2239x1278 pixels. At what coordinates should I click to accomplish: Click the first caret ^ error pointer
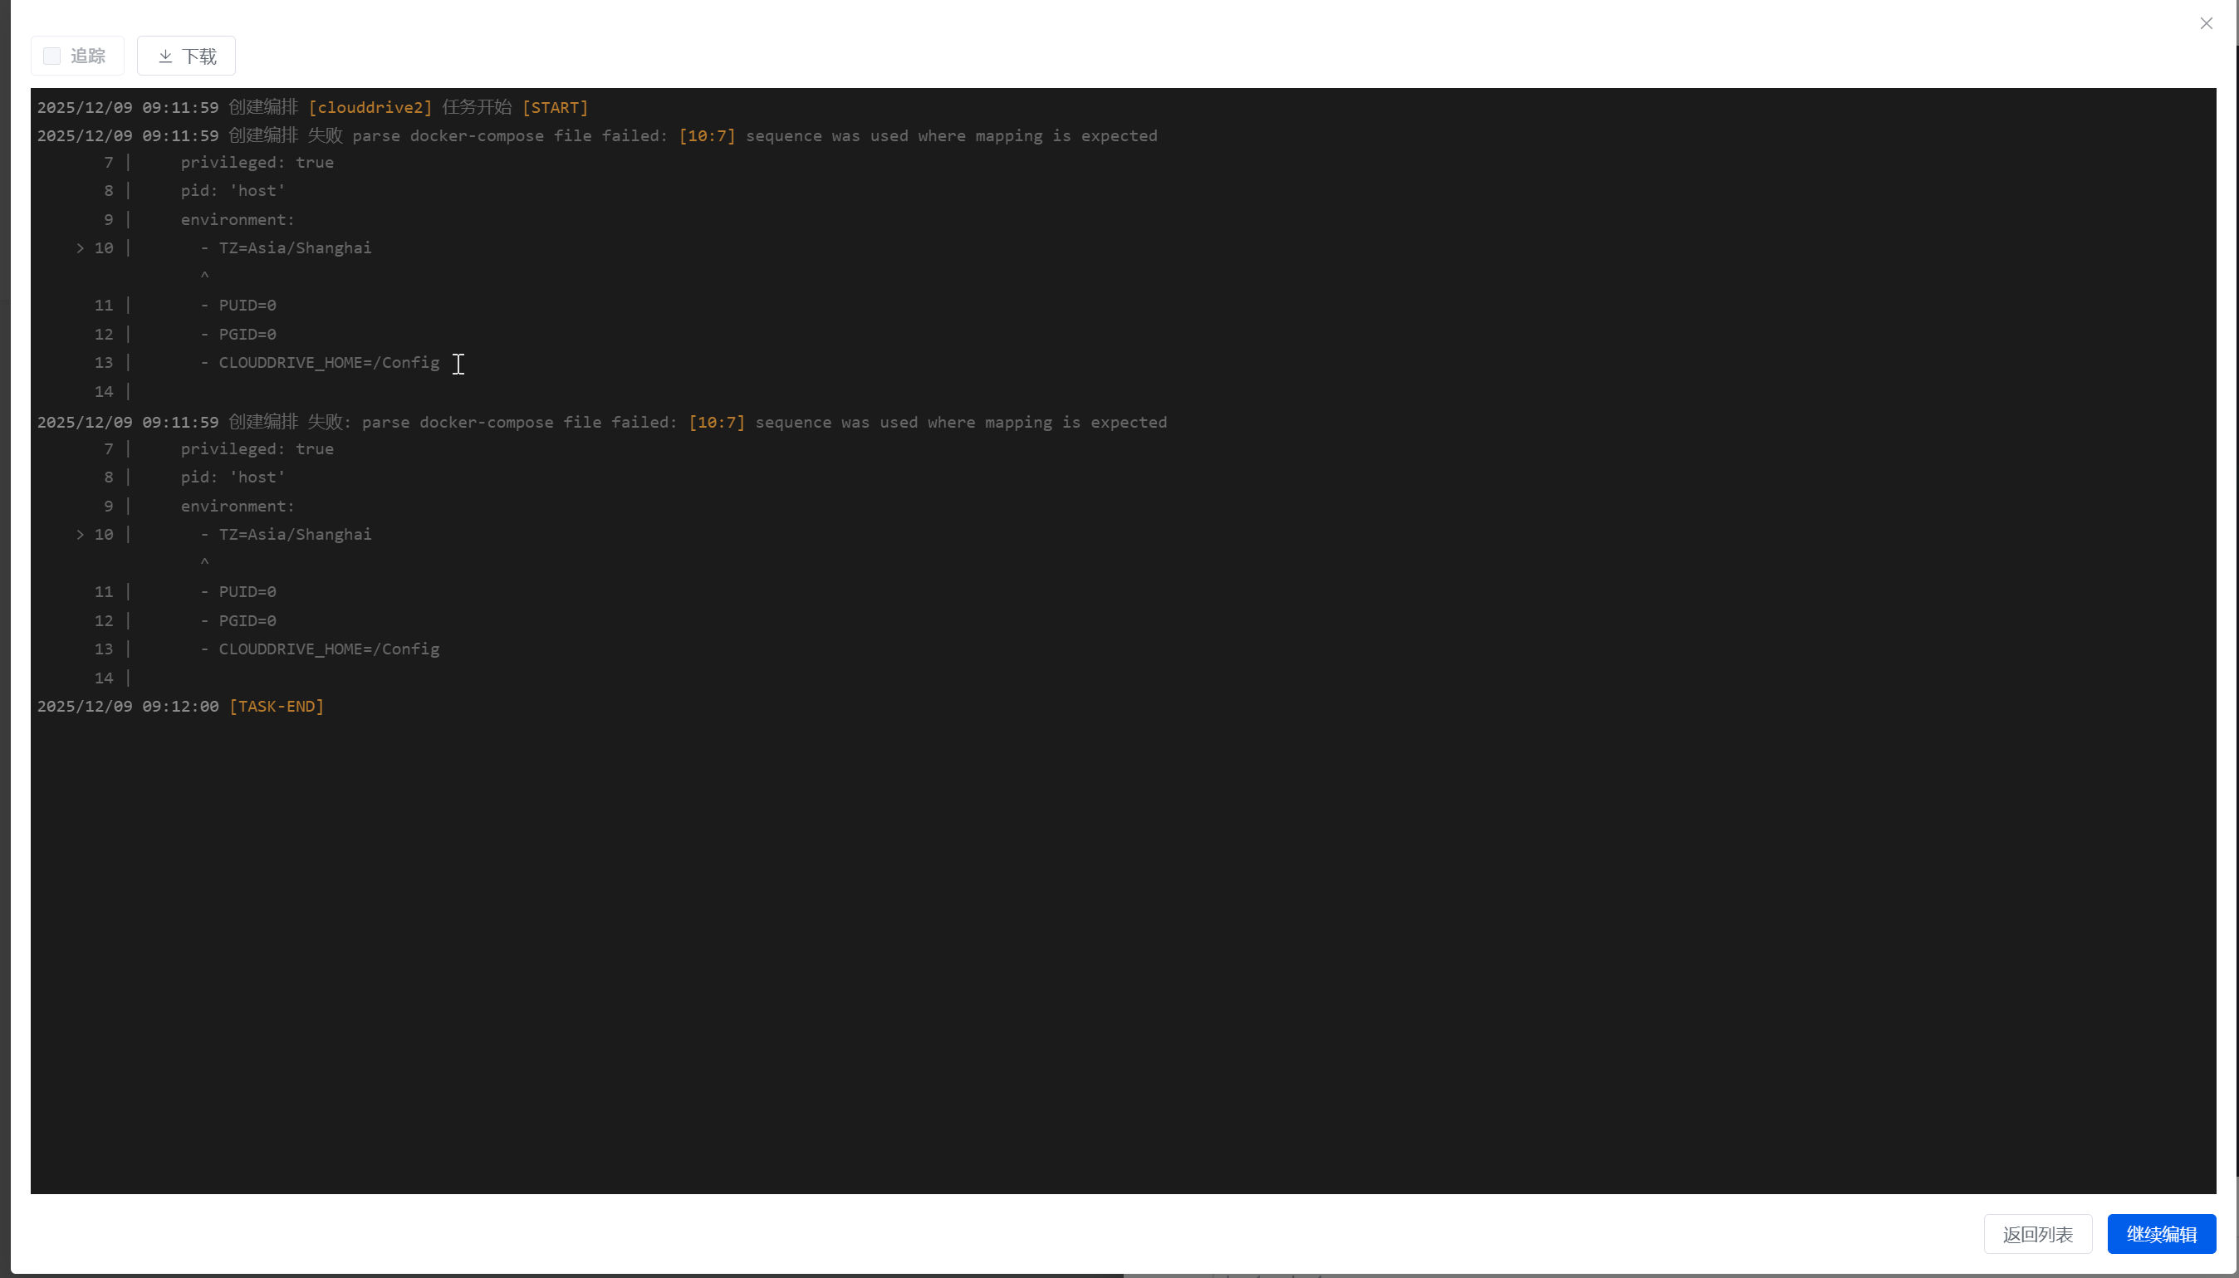[204, 276]
